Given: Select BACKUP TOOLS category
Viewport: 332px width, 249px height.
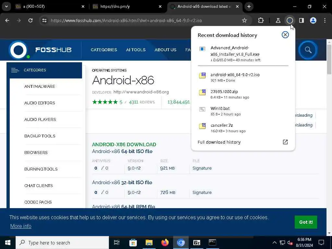Looking at the screenshot, I should 40,136.
